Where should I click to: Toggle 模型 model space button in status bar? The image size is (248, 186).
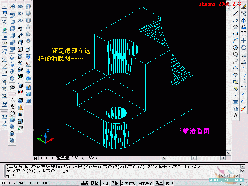point(169,183)
